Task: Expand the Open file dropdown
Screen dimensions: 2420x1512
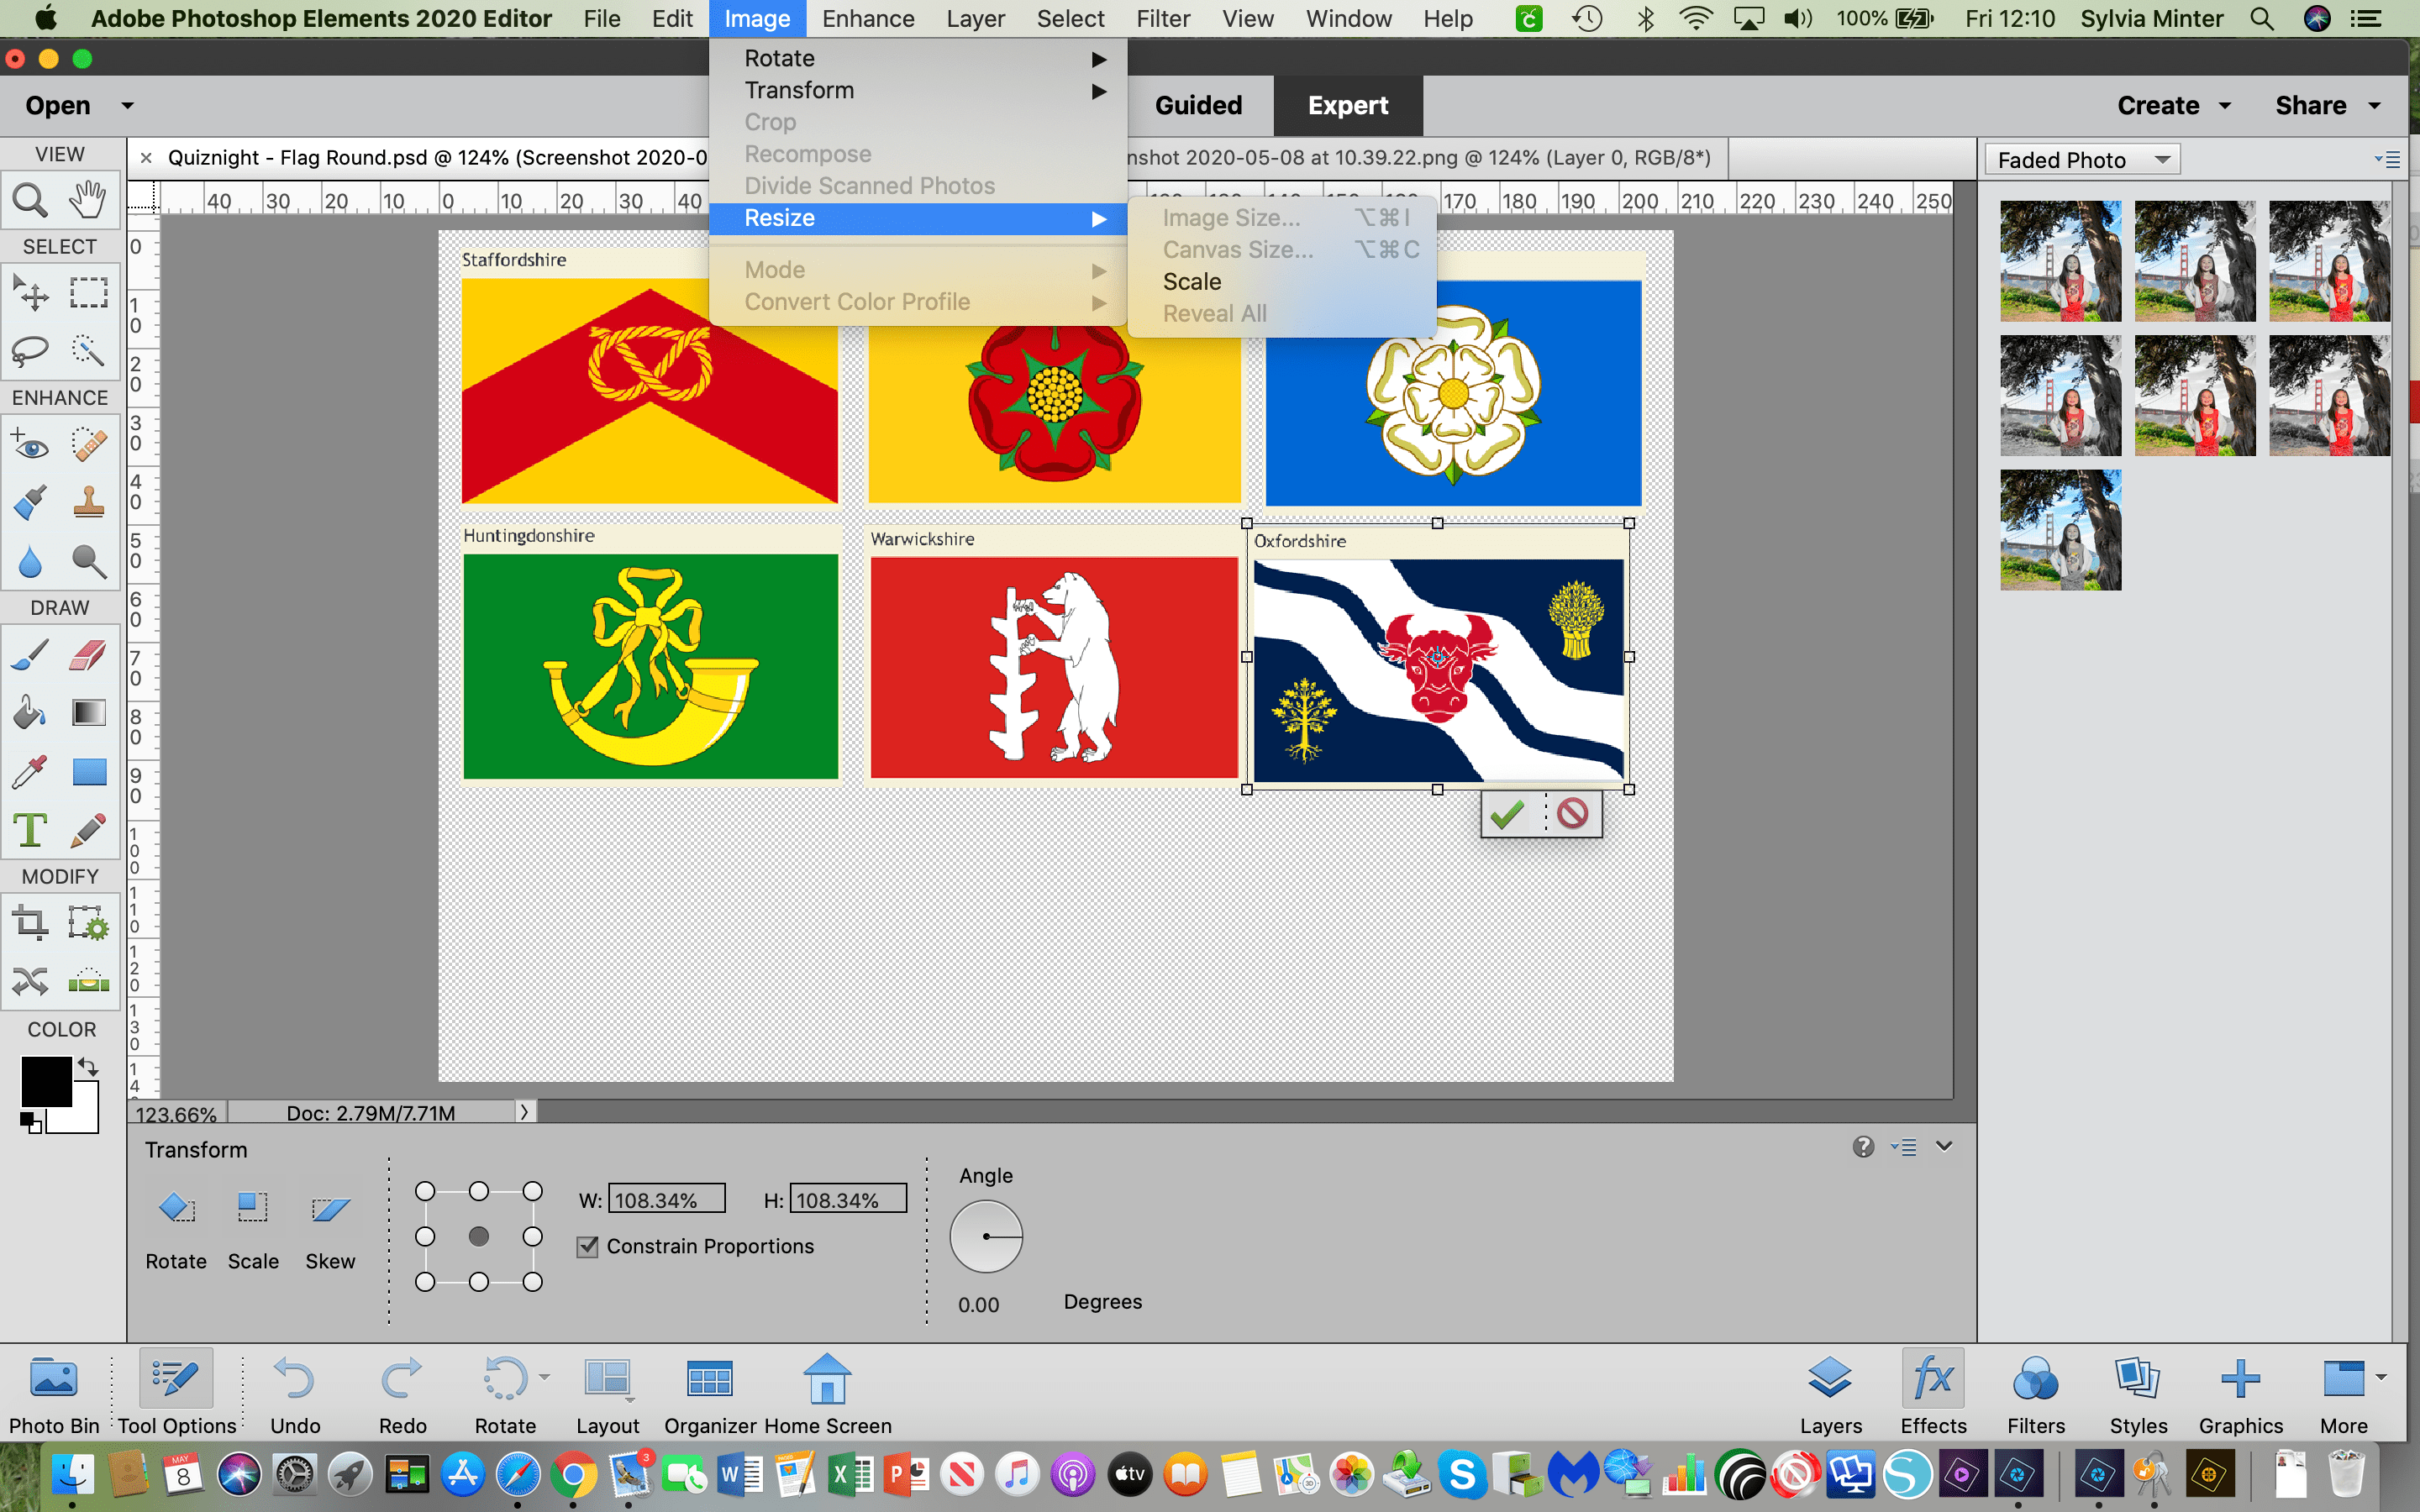Action: tap(126, 105)
